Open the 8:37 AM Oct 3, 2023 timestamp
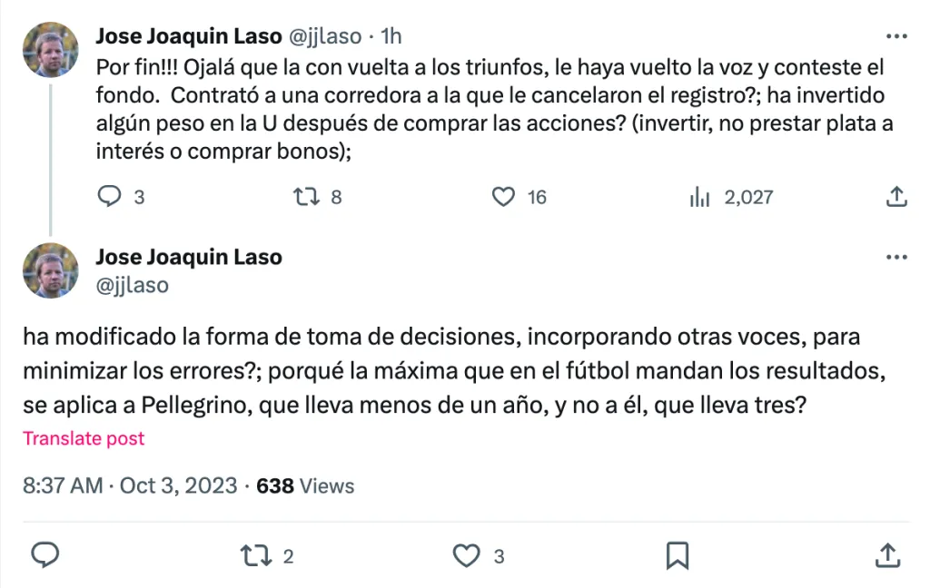The image size is (930, 588). [x=130, y=485]
